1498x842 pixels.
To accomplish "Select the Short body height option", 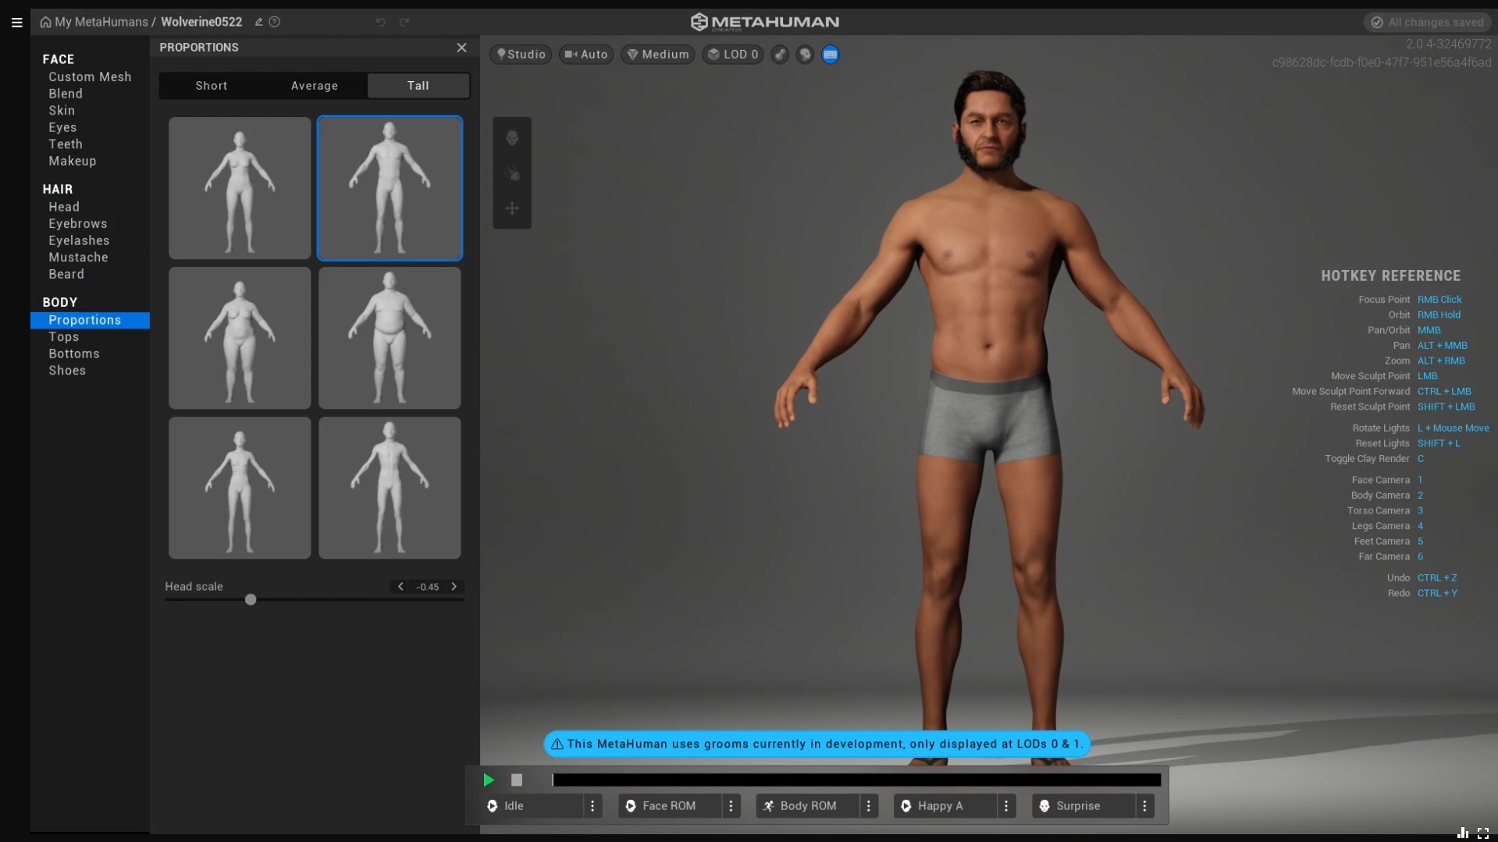I will (211, 86).
